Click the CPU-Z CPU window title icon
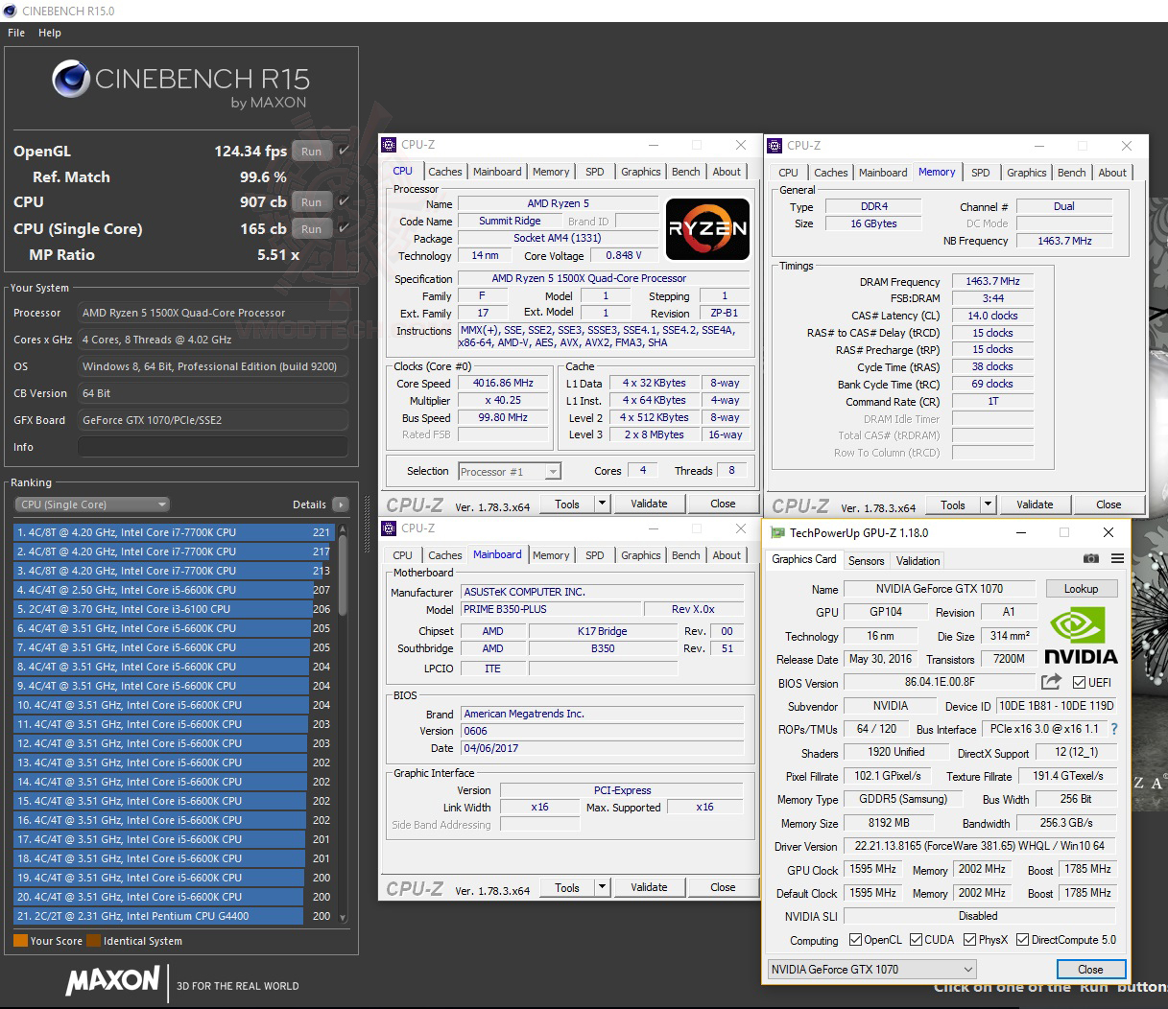This screenshot has height=1009, width=1168. pos(389,145)
